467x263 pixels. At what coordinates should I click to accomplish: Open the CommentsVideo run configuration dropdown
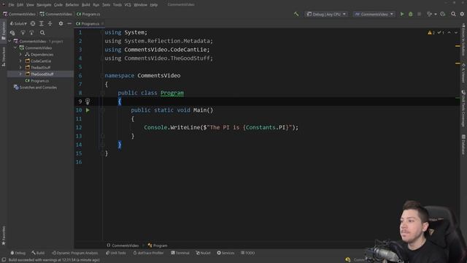[374, 14]
